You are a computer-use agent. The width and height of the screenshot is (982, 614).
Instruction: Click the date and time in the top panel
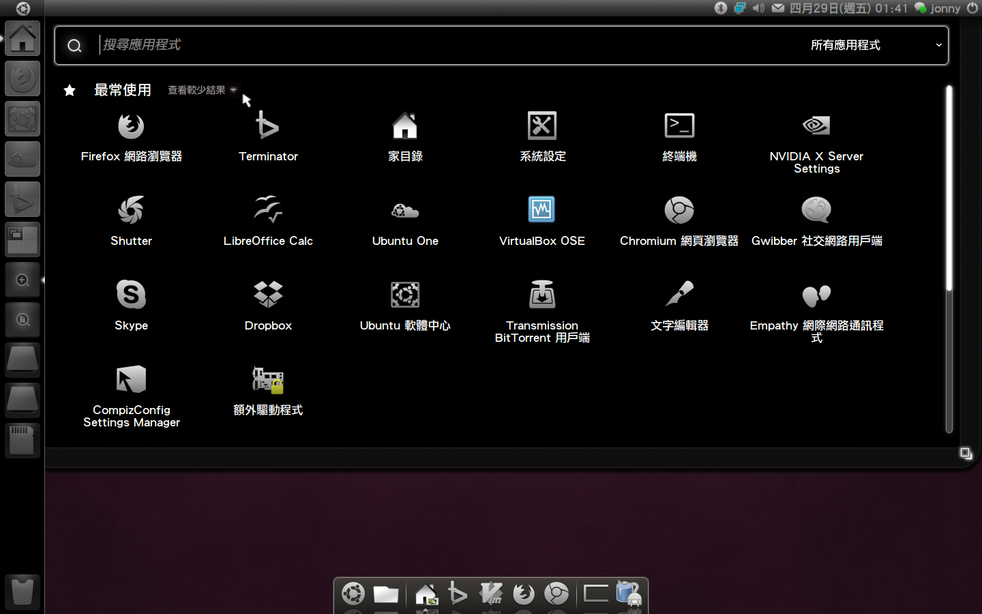point(849,8)
